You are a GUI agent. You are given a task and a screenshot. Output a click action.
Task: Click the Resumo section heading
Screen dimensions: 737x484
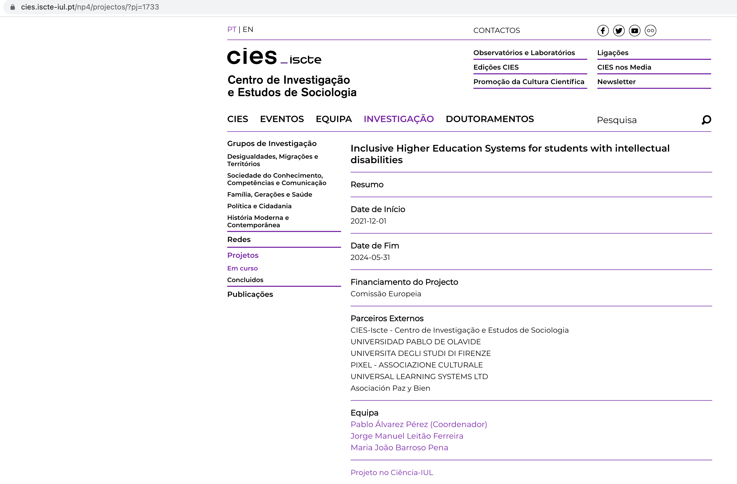[x=367, y=185]
